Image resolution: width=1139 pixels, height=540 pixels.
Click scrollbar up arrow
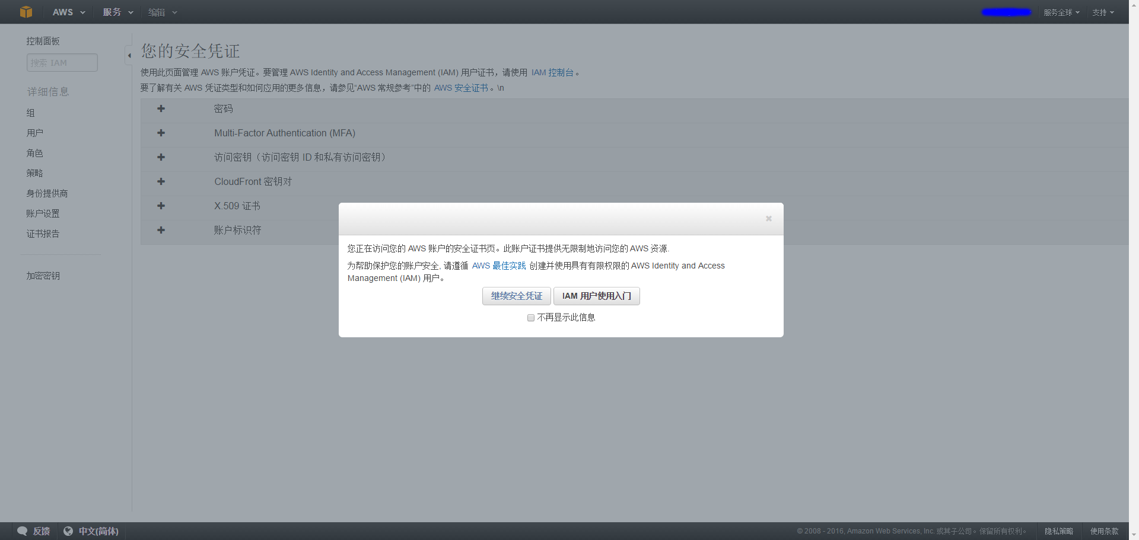[x=1134, y=4]
